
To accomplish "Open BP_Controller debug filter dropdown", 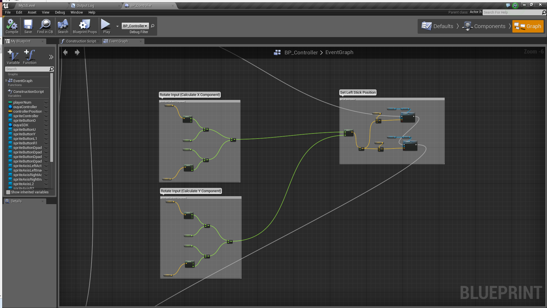I will click(x=135, y=26).
